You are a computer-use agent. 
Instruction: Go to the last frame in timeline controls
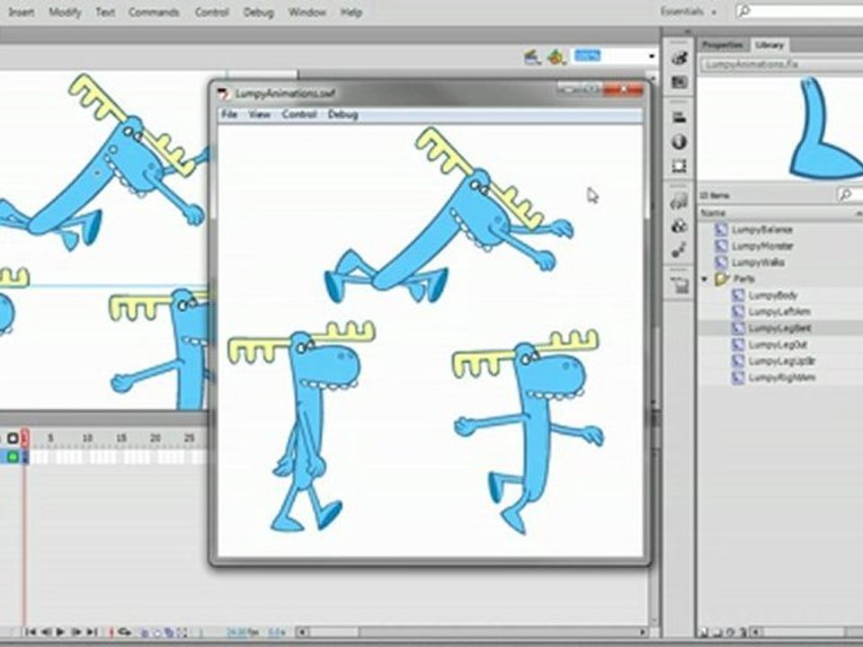(x=92, y=632)
